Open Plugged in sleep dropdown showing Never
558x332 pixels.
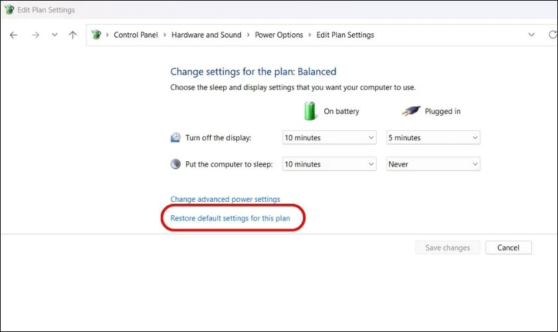tap(433, 164)
